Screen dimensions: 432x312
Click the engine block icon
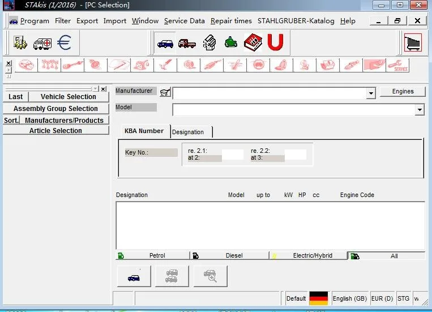pos(209,42)
